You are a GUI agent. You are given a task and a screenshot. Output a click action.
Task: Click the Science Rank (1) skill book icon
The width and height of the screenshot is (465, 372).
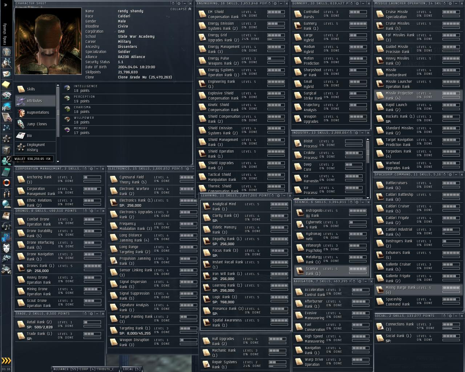click(300, 271)
